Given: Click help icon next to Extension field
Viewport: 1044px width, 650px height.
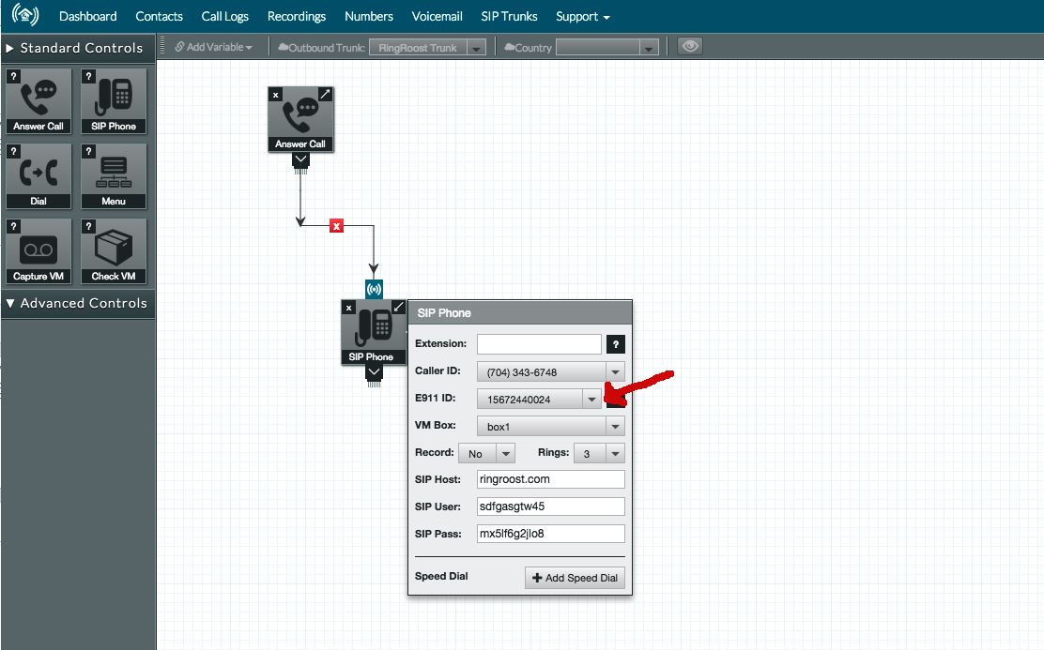Looking at the screenshot, I should (615, 344).
